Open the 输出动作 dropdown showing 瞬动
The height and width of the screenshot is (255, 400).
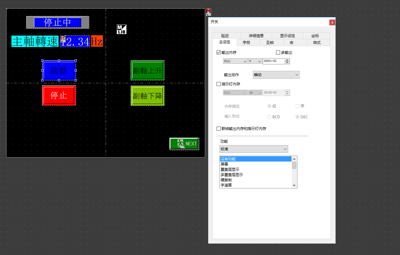(x=276, y=75)
